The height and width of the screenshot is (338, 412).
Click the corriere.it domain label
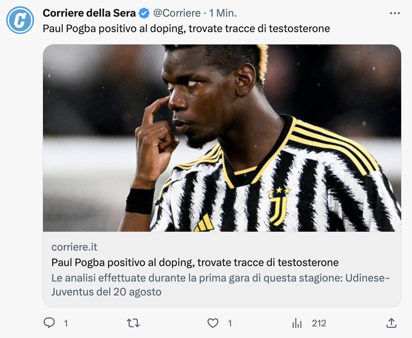74,247
